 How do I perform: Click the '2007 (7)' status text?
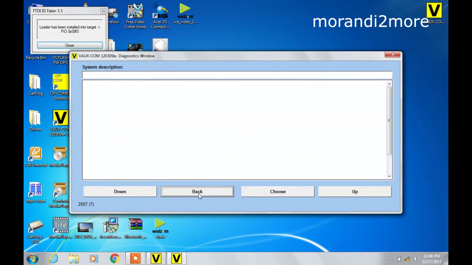click(x=86, y=204)
